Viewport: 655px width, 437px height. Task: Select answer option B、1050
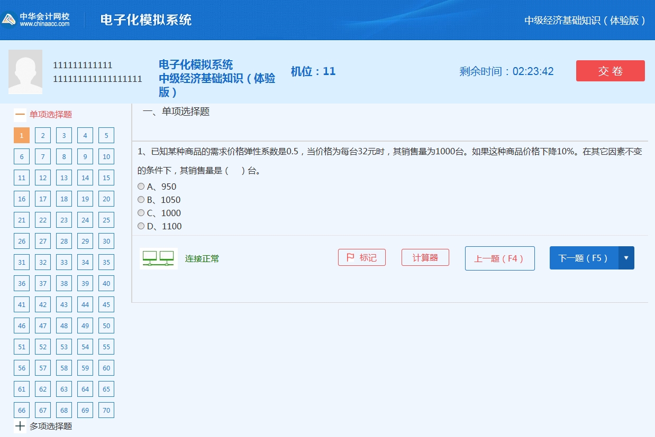[141, 199]
